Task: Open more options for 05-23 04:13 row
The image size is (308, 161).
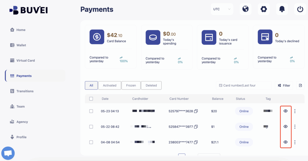Action: (295, 111)
